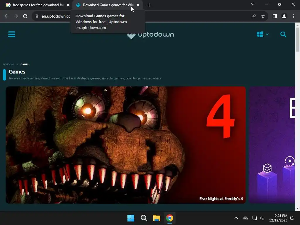Bookmark this page with the star

tap(263, 16)
